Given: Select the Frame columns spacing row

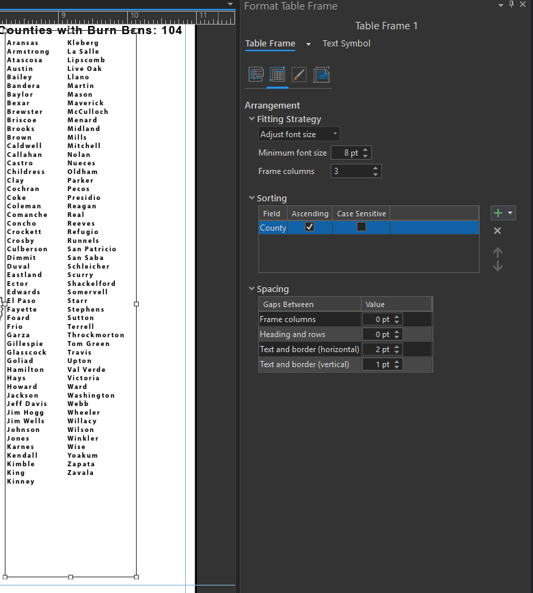Looking at the screenshot, I should [x=345, y=319].
